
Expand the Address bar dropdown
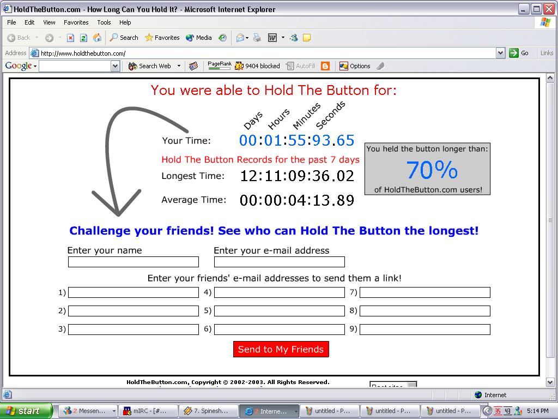(x=500, y=53)
